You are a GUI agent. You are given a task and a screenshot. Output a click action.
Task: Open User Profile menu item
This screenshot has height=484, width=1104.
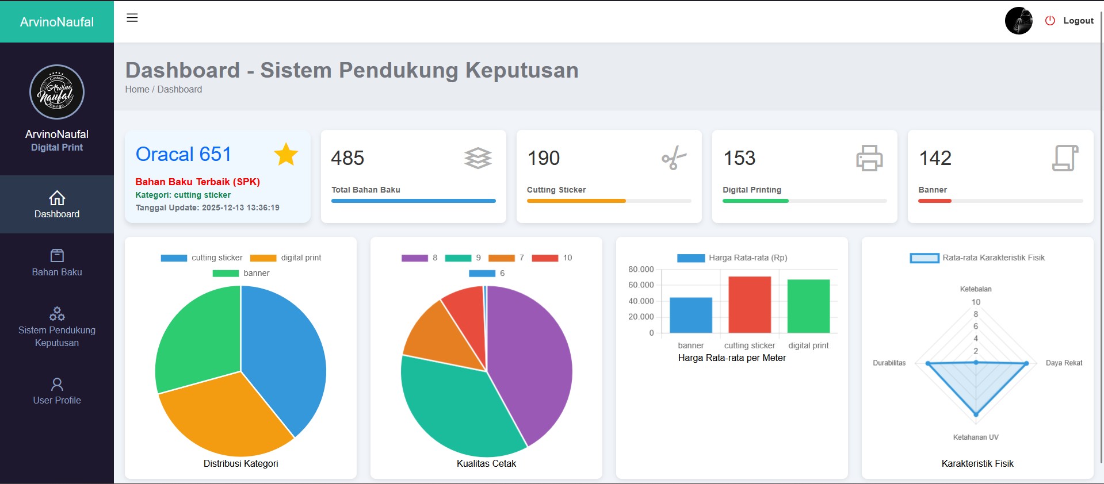pyautogui.click(x=57, y=391)
